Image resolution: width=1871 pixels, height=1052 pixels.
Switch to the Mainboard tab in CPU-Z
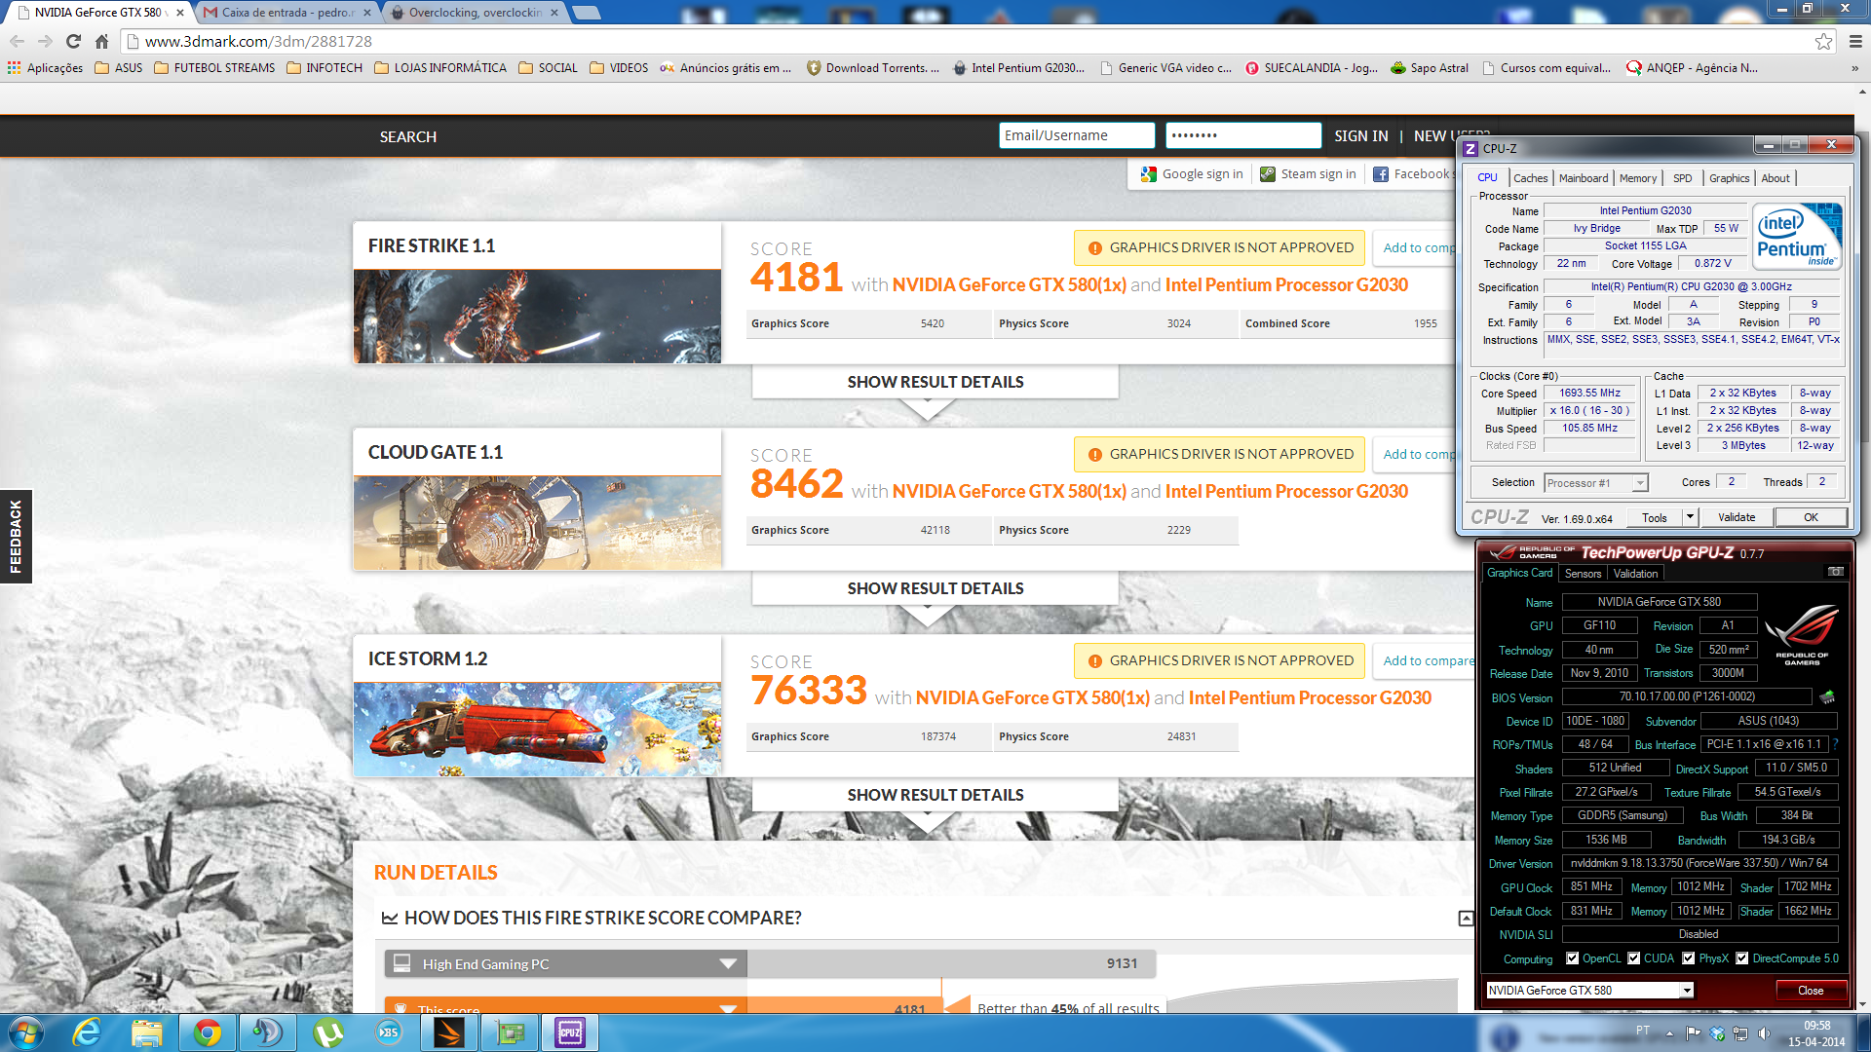pyautogui.click(x=1584, y=178)
